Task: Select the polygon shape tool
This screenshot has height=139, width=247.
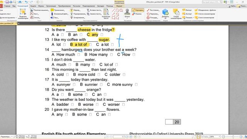Action: [117, 18]
